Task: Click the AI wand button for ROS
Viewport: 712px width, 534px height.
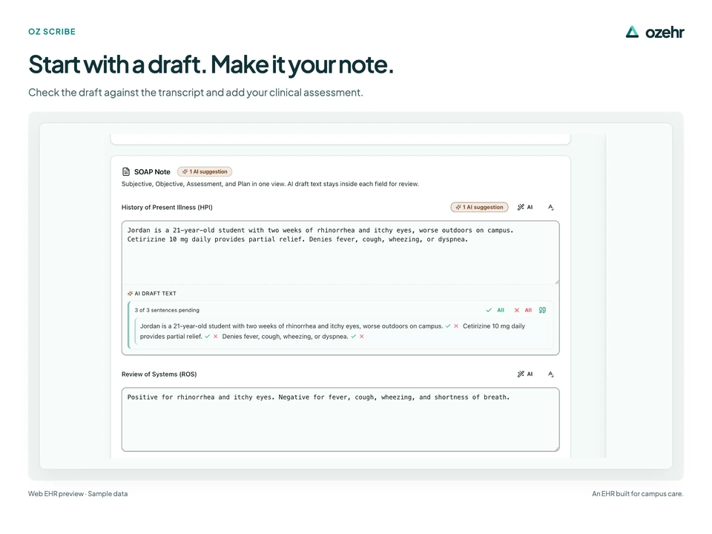Action: point(525,374)
